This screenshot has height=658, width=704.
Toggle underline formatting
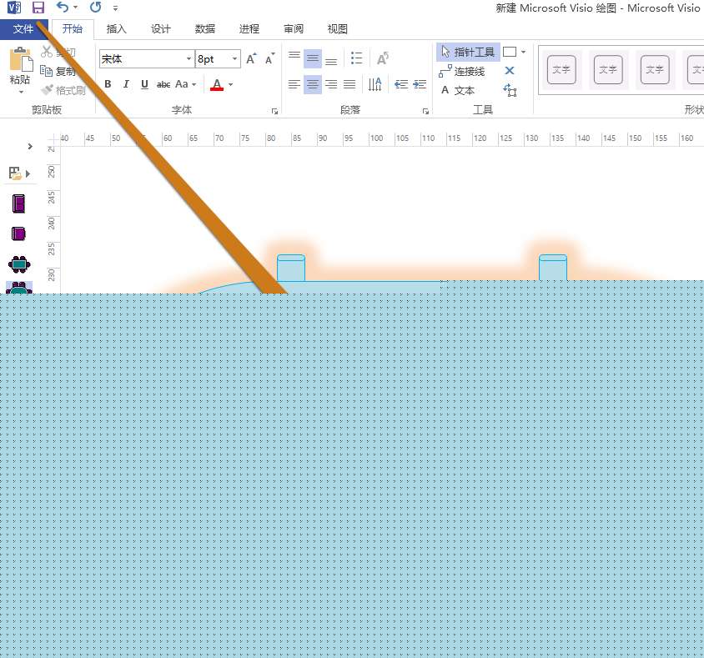(x=144, y=84)
